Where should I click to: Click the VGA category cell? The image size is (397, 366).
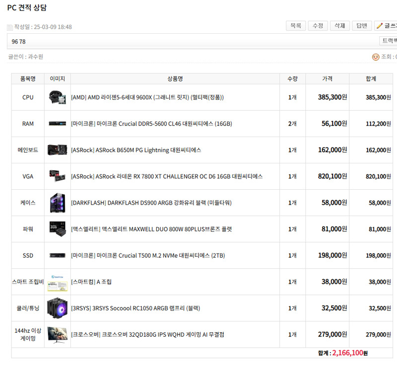coord(28,176)
